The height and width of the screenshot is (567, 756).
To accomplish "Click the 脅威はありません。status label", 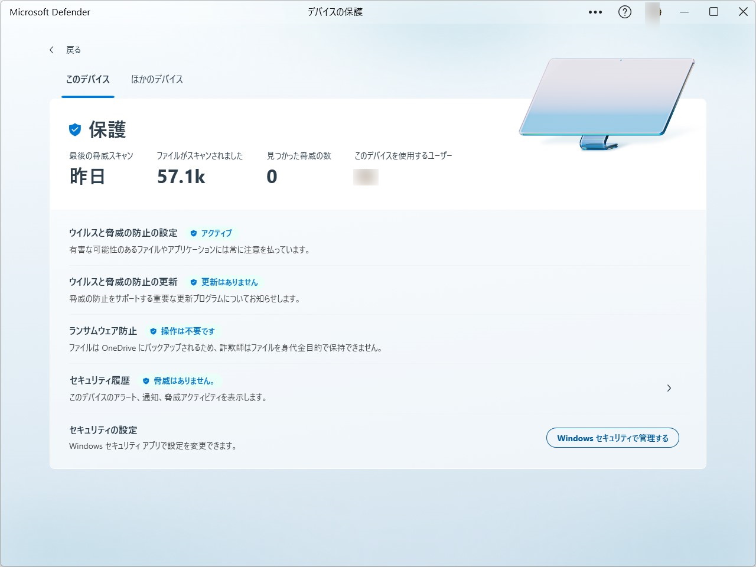I will pos(182,381).
